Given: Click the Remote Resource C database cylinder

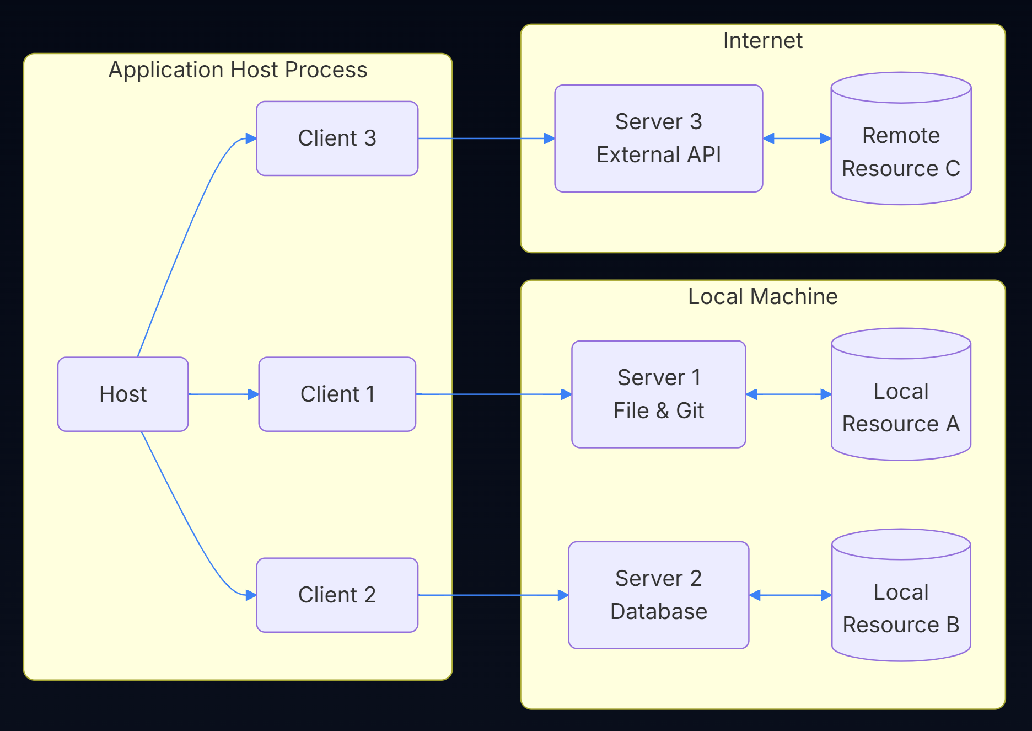Looking at the screenshot, I should [x=901, y=138].
